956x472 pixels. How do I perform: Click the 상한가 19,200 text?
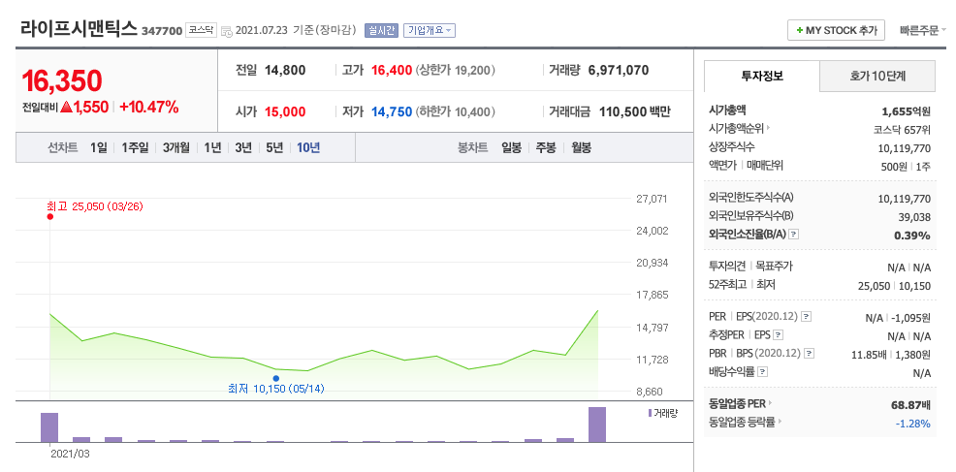click(x=456, y=70)
